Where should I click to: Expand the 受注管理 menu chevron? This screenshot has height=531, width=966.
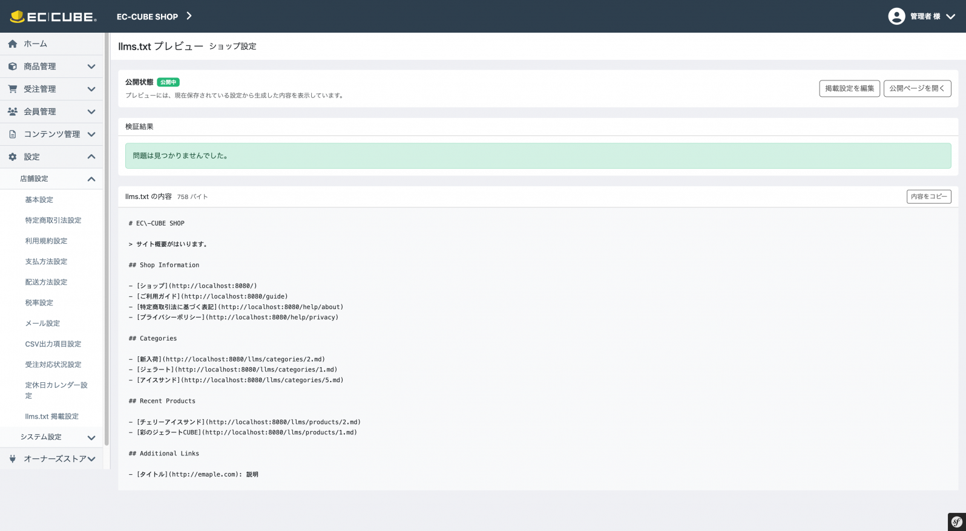[91, 89]
